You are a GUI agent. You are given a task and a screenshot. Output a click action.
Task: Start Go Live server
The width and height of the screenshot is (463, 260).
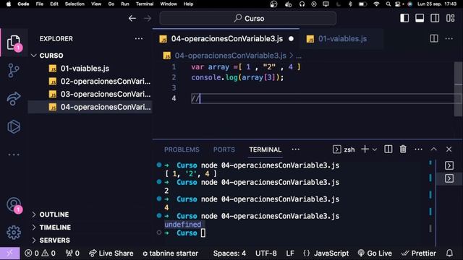(x=375, y=253)
